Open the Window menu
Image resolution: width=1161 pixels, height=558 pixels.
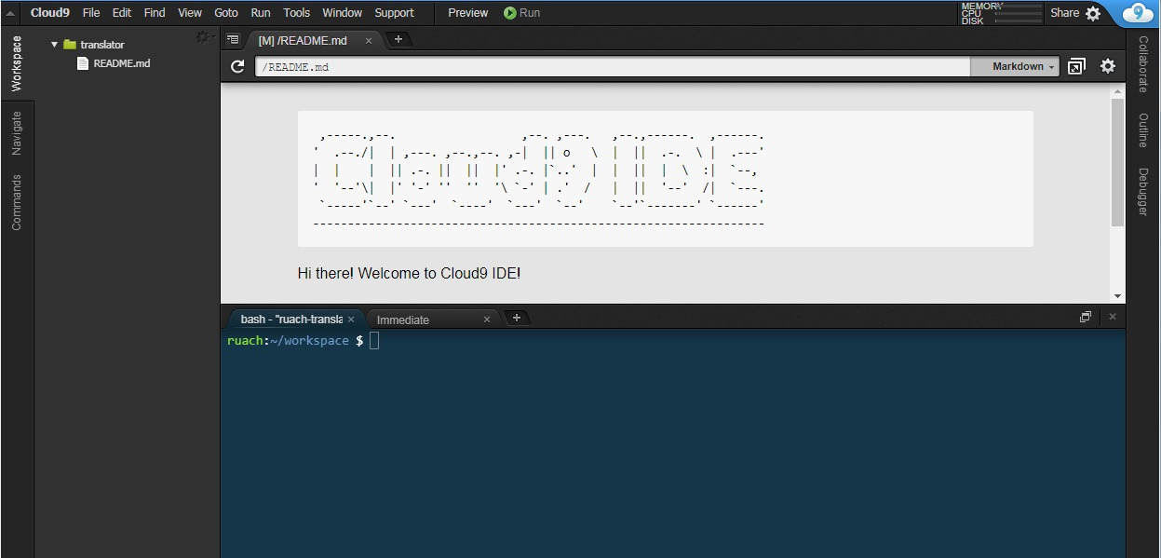pos(343,13)
